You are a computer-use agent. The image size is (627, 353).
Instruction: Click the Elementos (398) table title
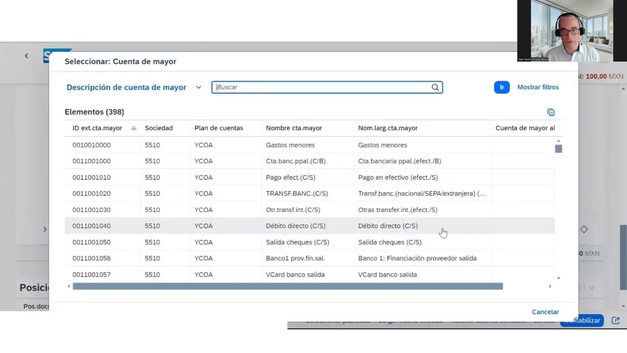[x=95, y=112]
